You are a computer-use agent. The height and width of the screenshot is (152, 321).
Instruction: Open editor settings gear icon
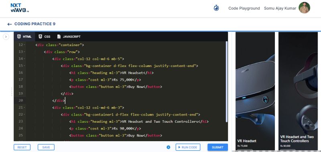pyautogui.click(x=168, y=147)
